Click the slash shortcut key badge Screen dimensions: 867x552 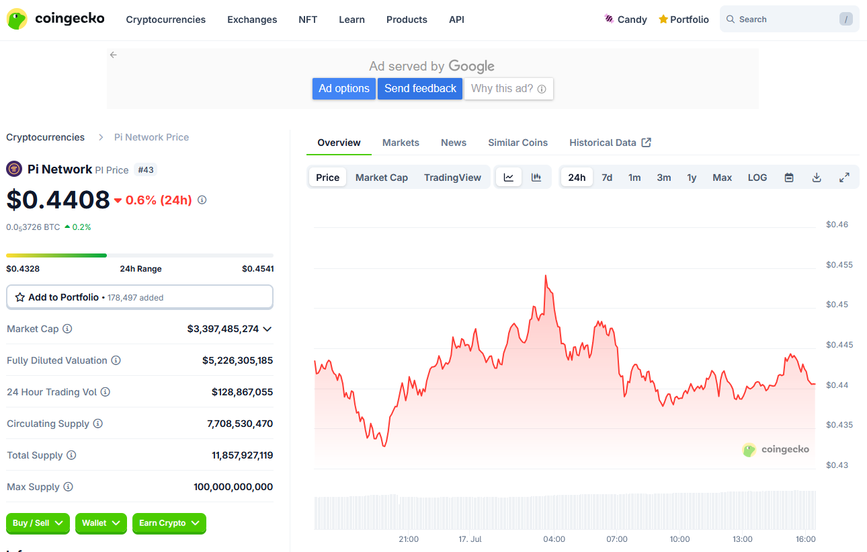[x=846, y=19]
